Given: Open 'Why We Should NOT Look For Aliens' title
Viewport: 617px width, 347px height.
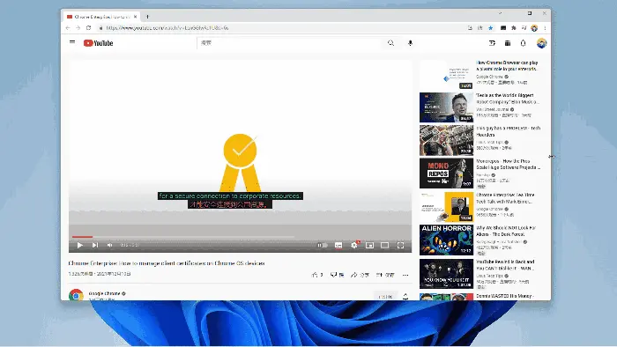Looking at the screenshot, I should pos(506,231).
